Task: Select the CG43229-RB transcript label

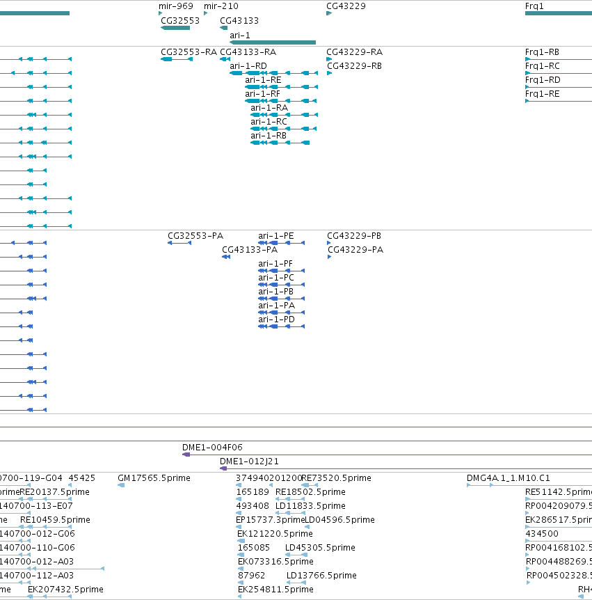Action: [x=354, y=66]
